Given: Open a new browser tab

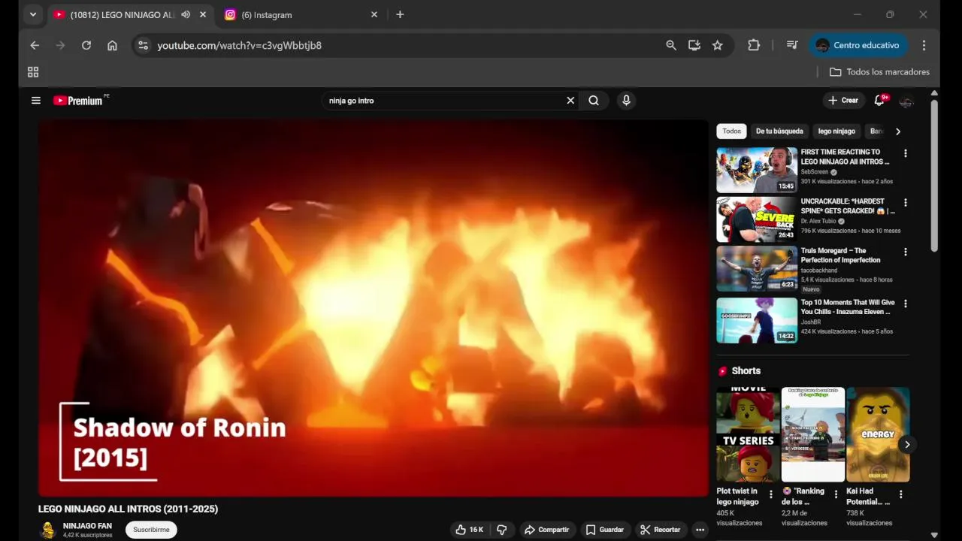Looking at the screenshot, I should (x=400, y=14).
